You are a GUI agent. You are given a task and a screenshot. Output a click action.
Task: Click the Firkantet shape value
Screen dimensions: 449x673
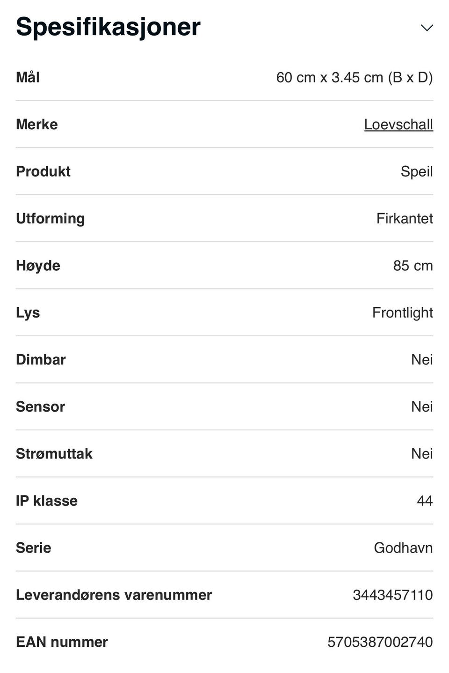pyautogui.click(x=404, y=218)
